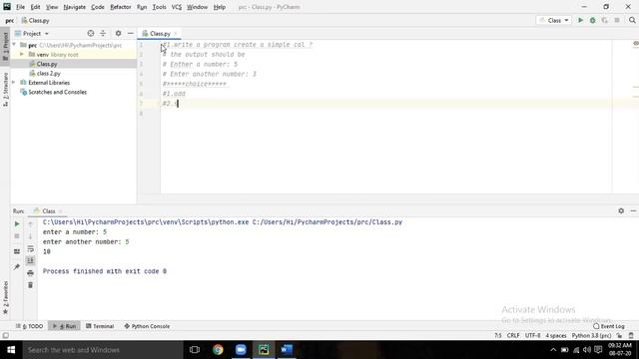Expand the venv library root folder
Image resolution: width=639 pixels, height=359 pixels.
[22, 54]
